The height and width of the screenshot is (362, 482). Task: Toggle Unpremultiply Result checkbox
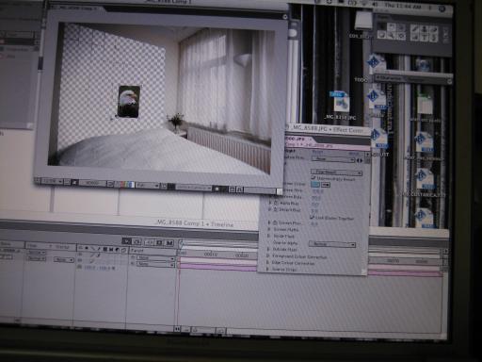313,178
